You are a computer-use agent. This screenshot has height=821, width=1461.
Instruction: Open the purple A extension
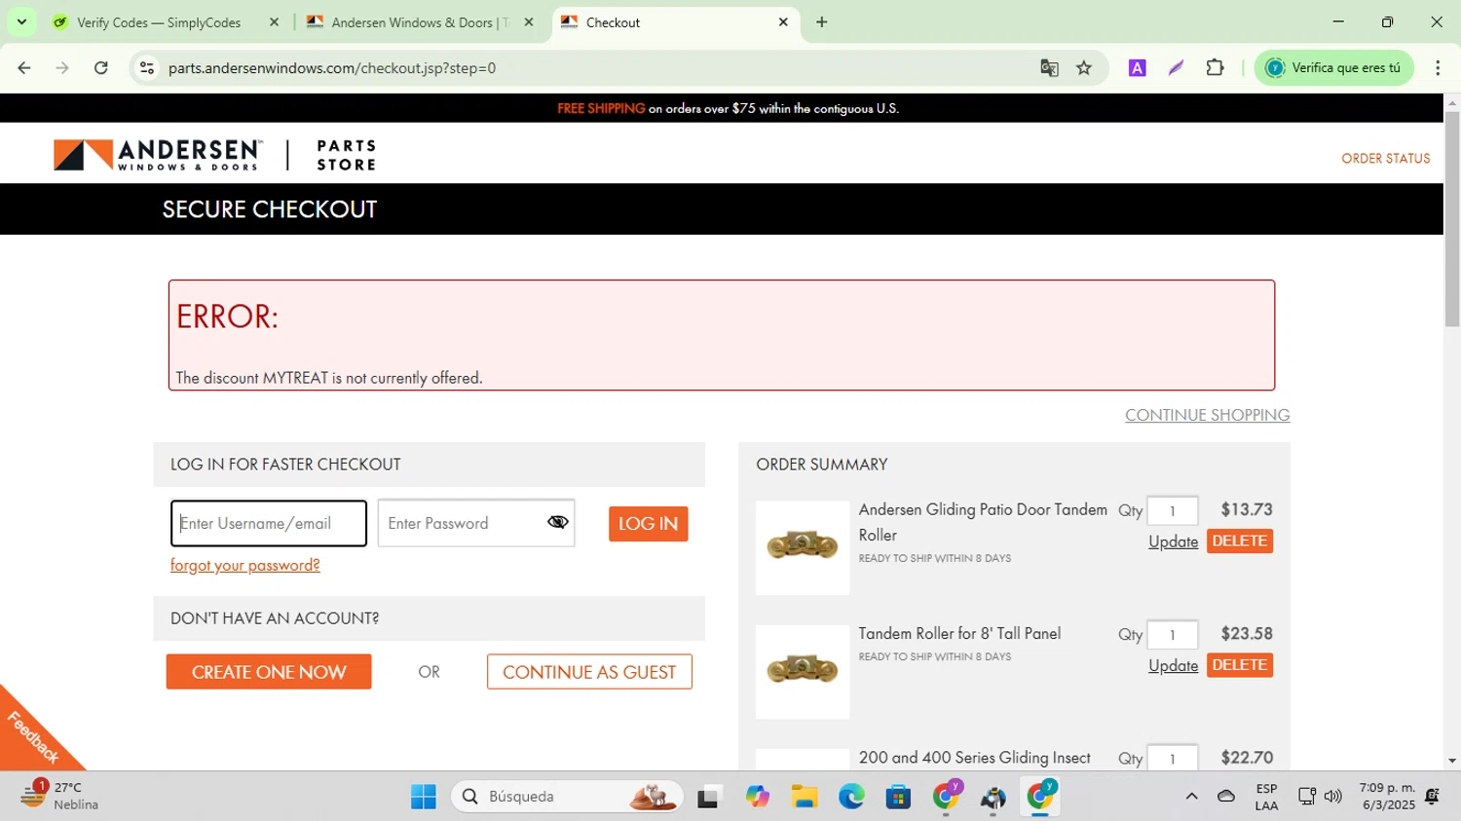coord(1137,68)
